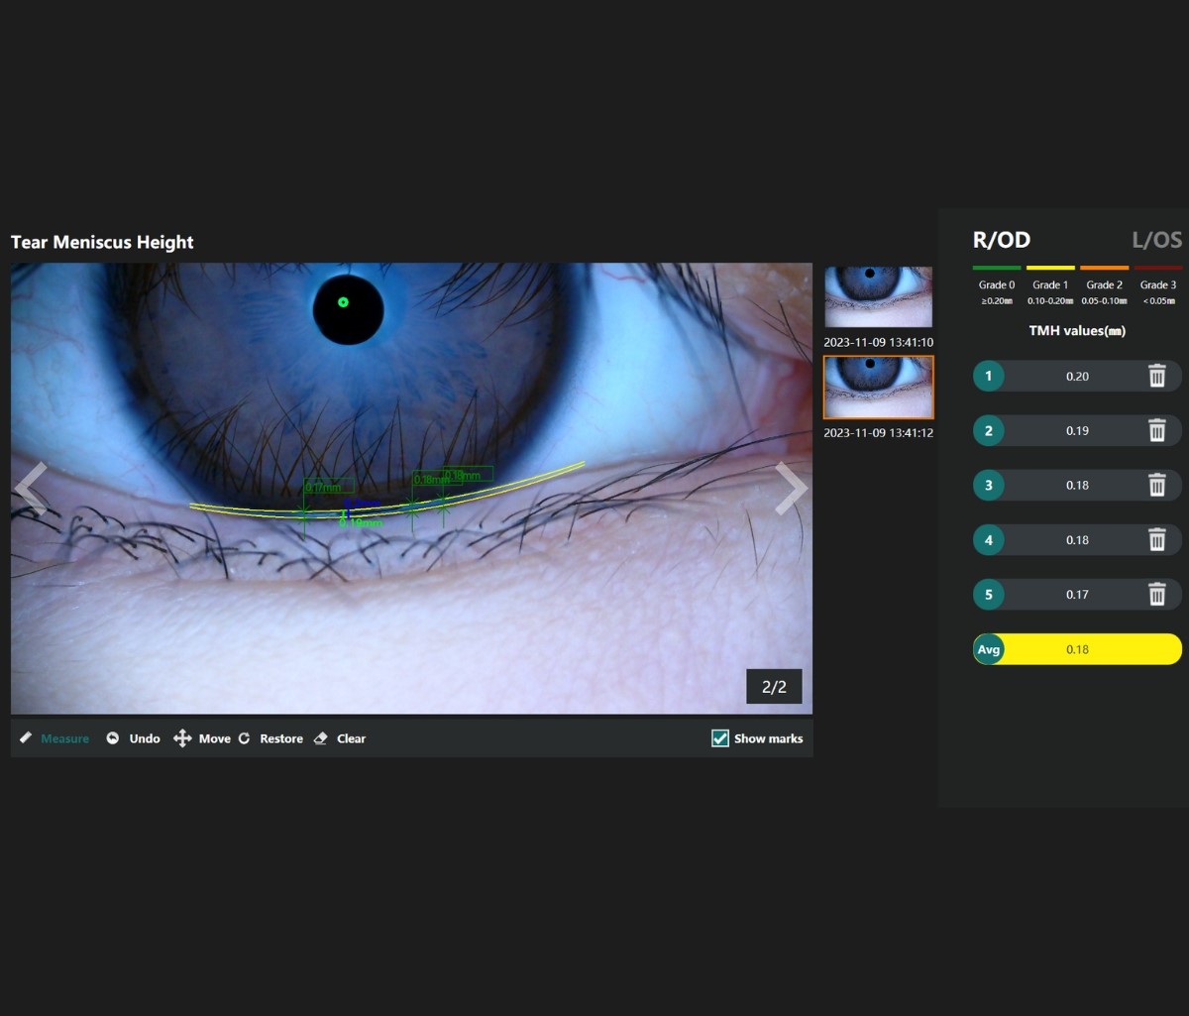
Task: Delete the 0.17 measurement in row 5
Action: point(1156,595)
